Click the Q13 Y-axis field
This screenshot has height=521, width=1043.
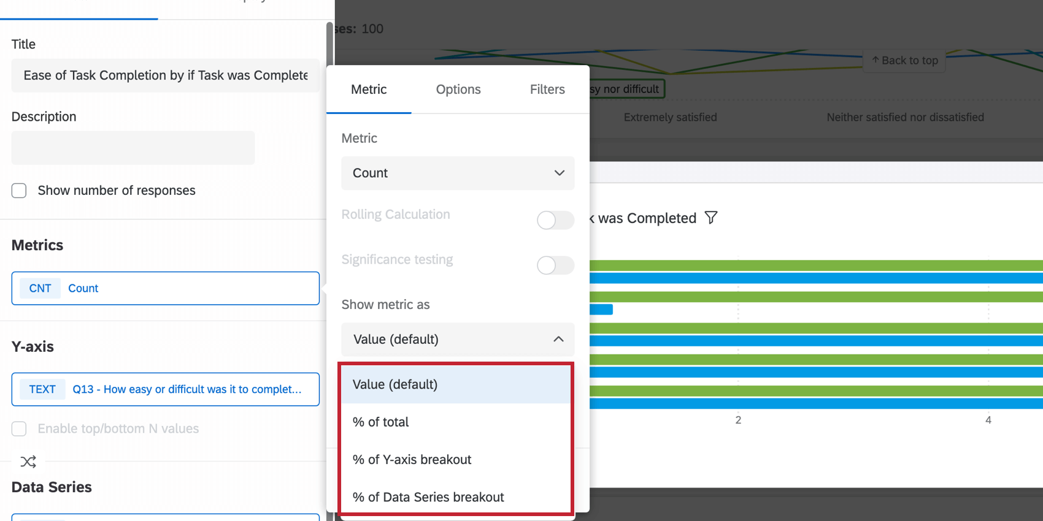click(x=187, y=389)
